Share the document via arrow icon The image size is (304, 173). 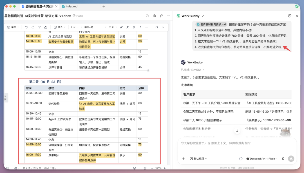point(162,16)
